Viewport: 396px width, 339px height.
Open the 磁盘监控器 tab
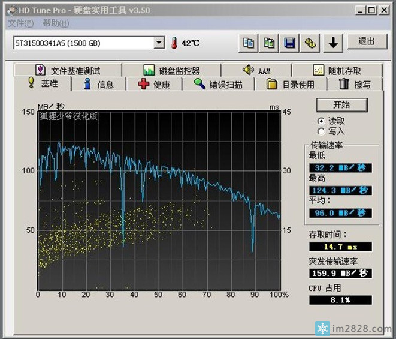(x=172, y=71)
